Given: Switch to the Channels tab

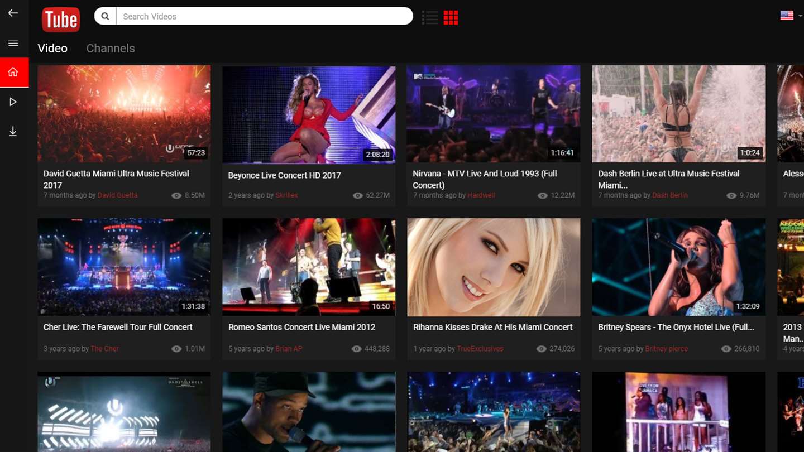Looking at the screenshot, I should (111, 49).
